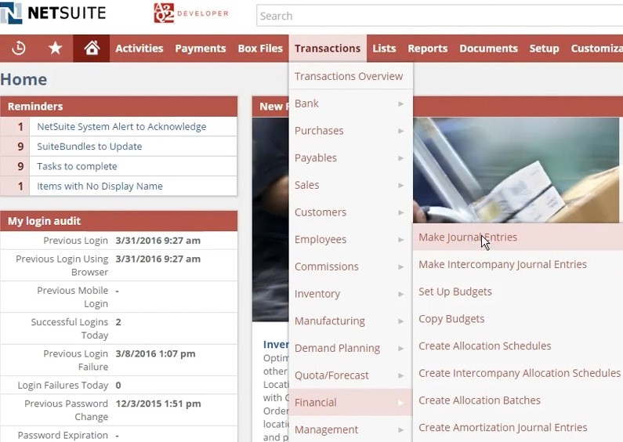Choose Create Allocation Batches
The image size is (623, 442).
518,400
